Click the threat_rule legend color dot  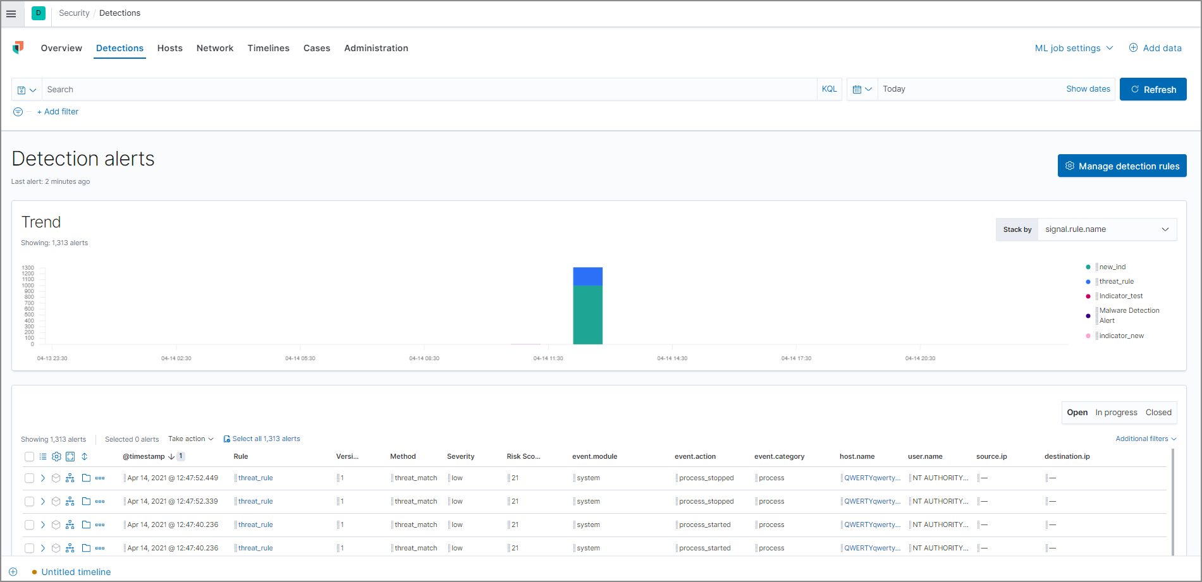[1088, 281]
